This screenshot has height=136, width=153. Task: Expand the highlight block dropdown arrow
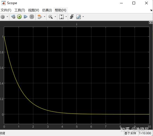[44, 16]
